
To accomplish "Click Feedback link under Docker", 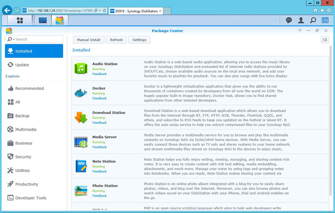I will (100, 98).
